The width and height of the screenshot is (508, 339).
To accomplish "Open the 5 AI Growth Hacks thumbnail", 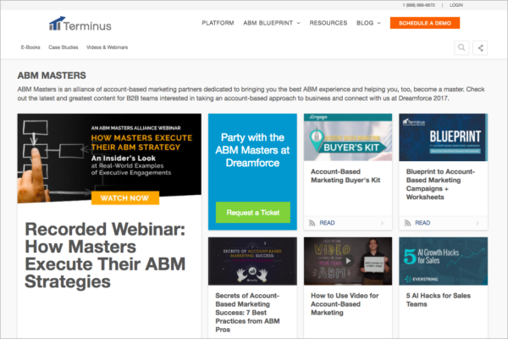I will pyautogui.click(x=443, y=261).
